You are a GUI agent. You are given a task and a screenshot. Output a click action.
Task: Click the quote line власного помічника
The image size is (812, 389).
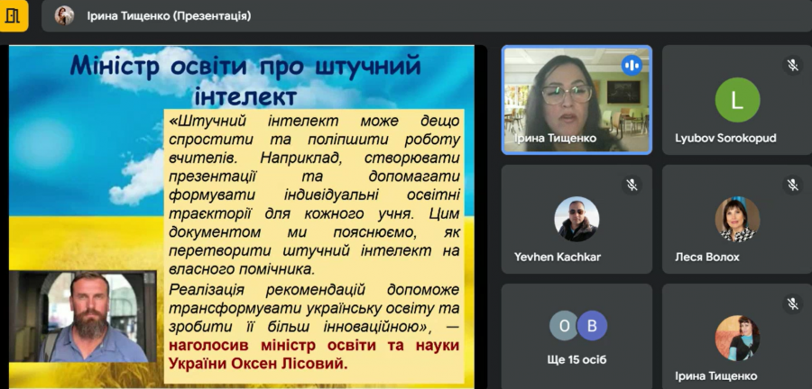(x=242, y=269)
